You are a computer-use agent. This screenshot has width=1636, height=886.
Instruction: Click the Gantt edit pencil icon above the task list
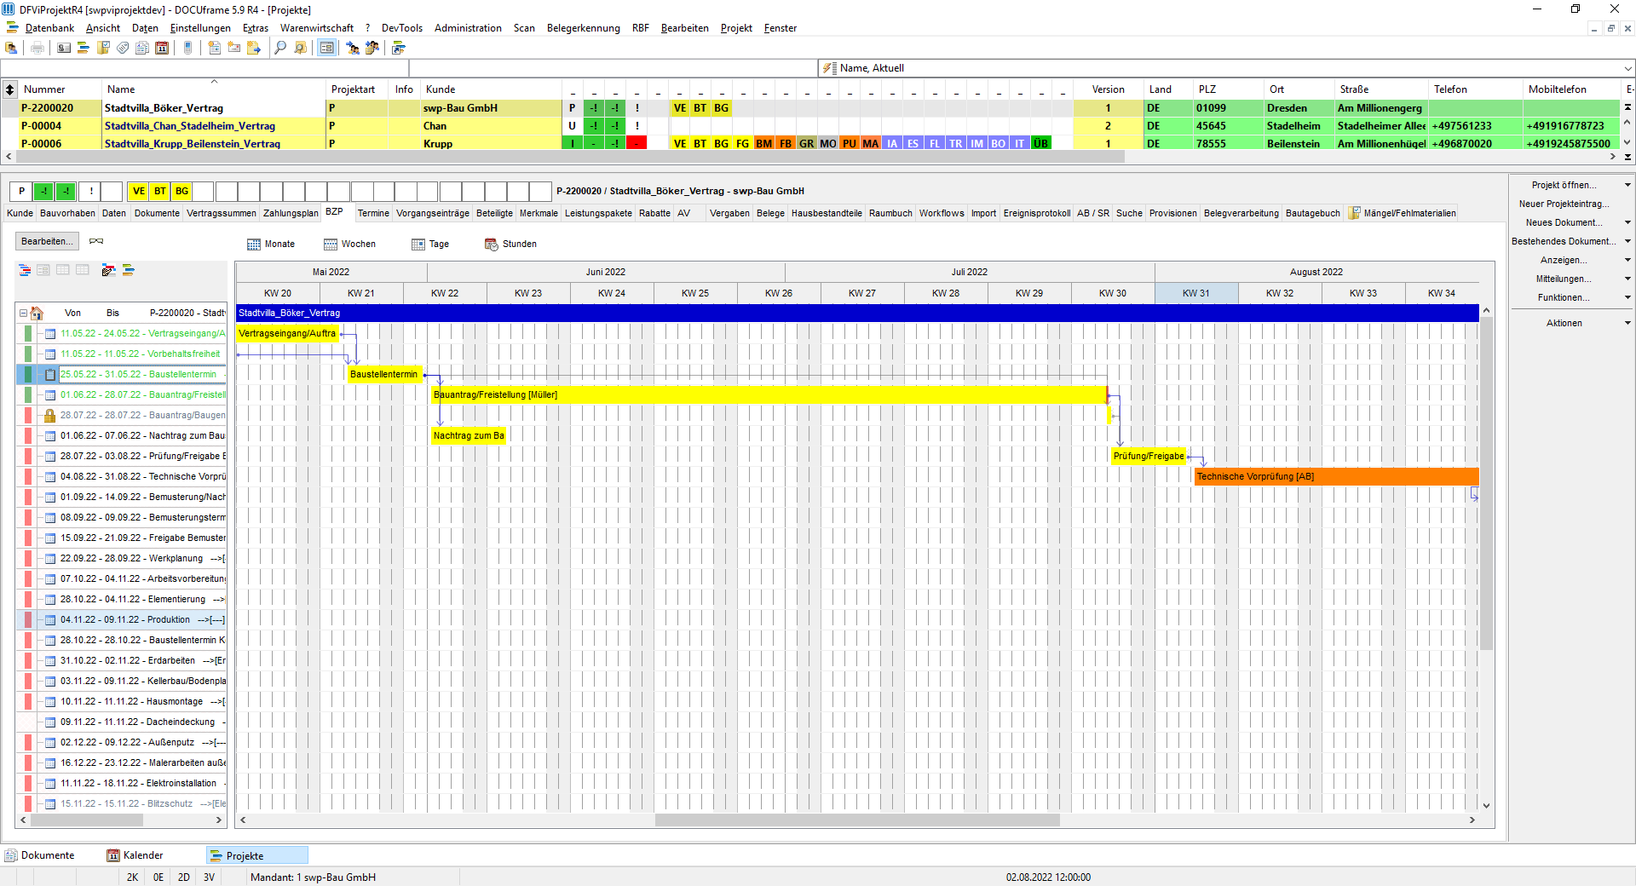[x=108, y=270]
